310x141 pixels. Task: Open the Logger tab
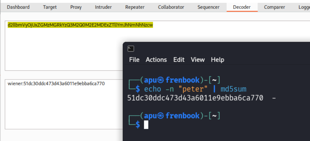pyautogui.click(x=304, y=7)
